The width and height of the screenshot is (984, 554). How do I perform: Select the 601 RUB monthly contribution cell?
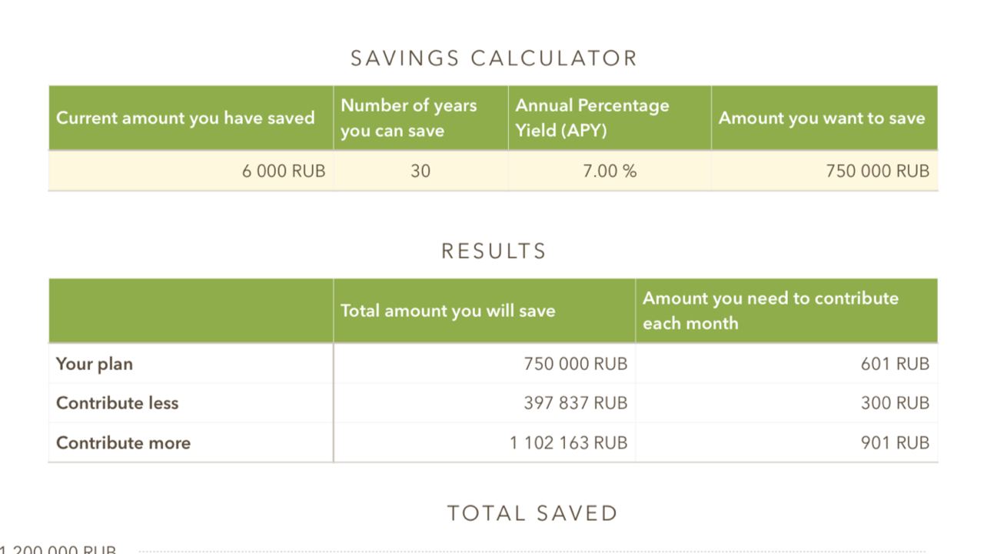(x=786, y=363)
